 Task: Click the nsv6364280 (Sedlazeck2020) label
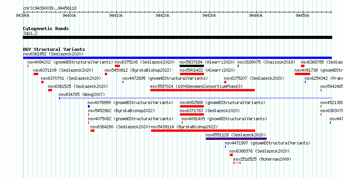(x=120, y=127)
